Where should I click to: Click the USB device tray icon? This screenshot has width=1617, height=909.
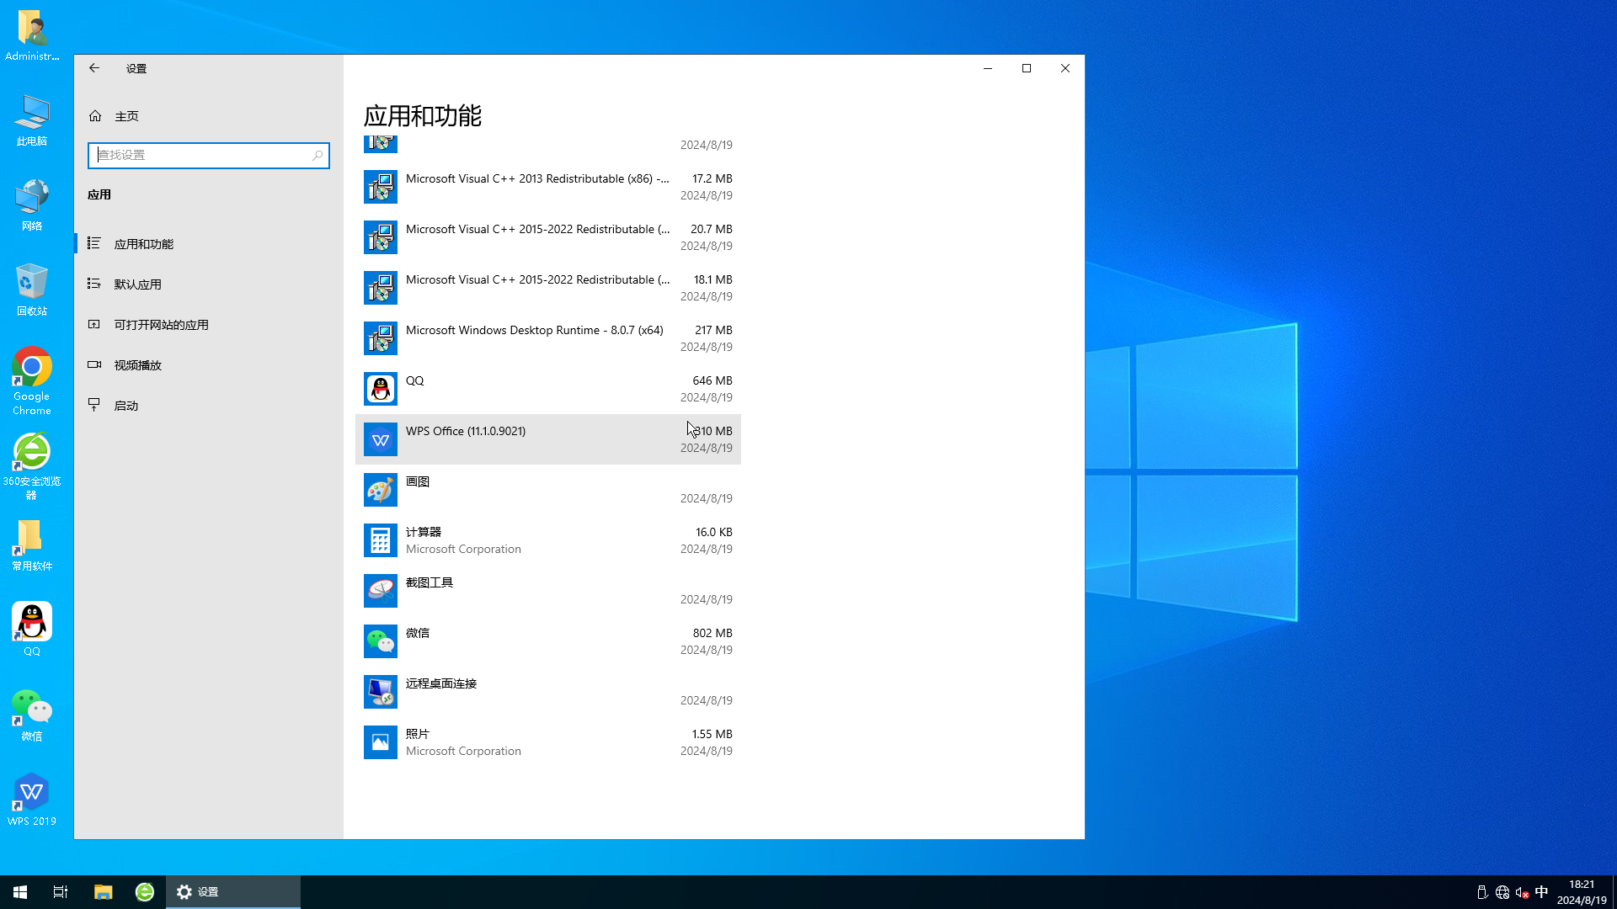(x=1482, y=892)
